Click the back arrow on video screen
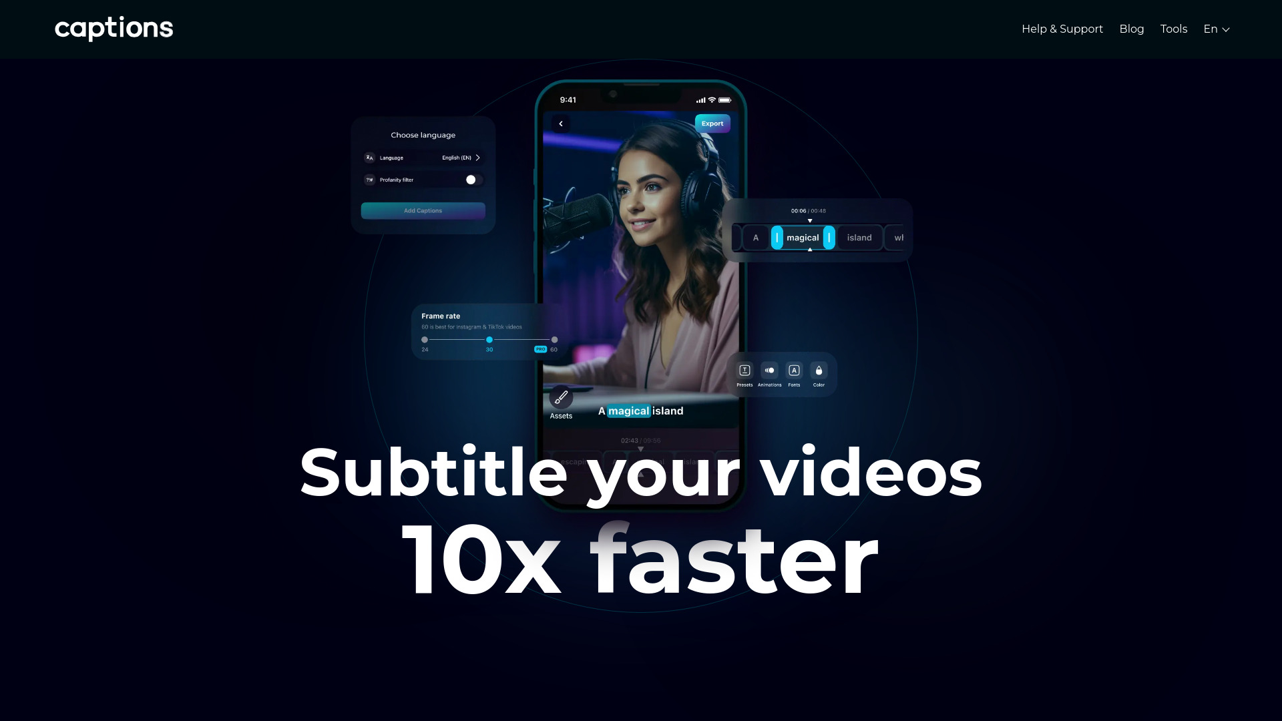 click(x=561, y=124)
